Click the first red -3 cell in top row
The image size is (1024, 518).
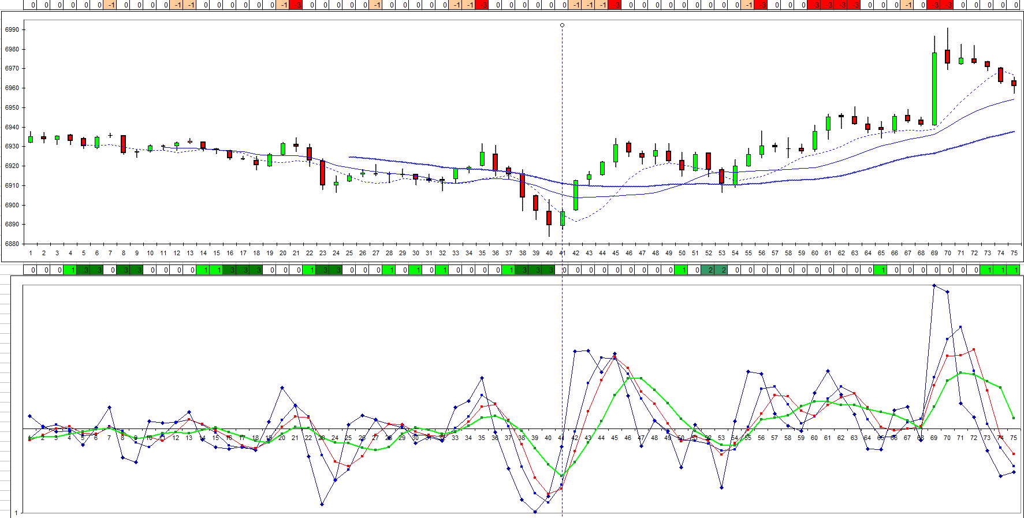[x=296, y=5]
